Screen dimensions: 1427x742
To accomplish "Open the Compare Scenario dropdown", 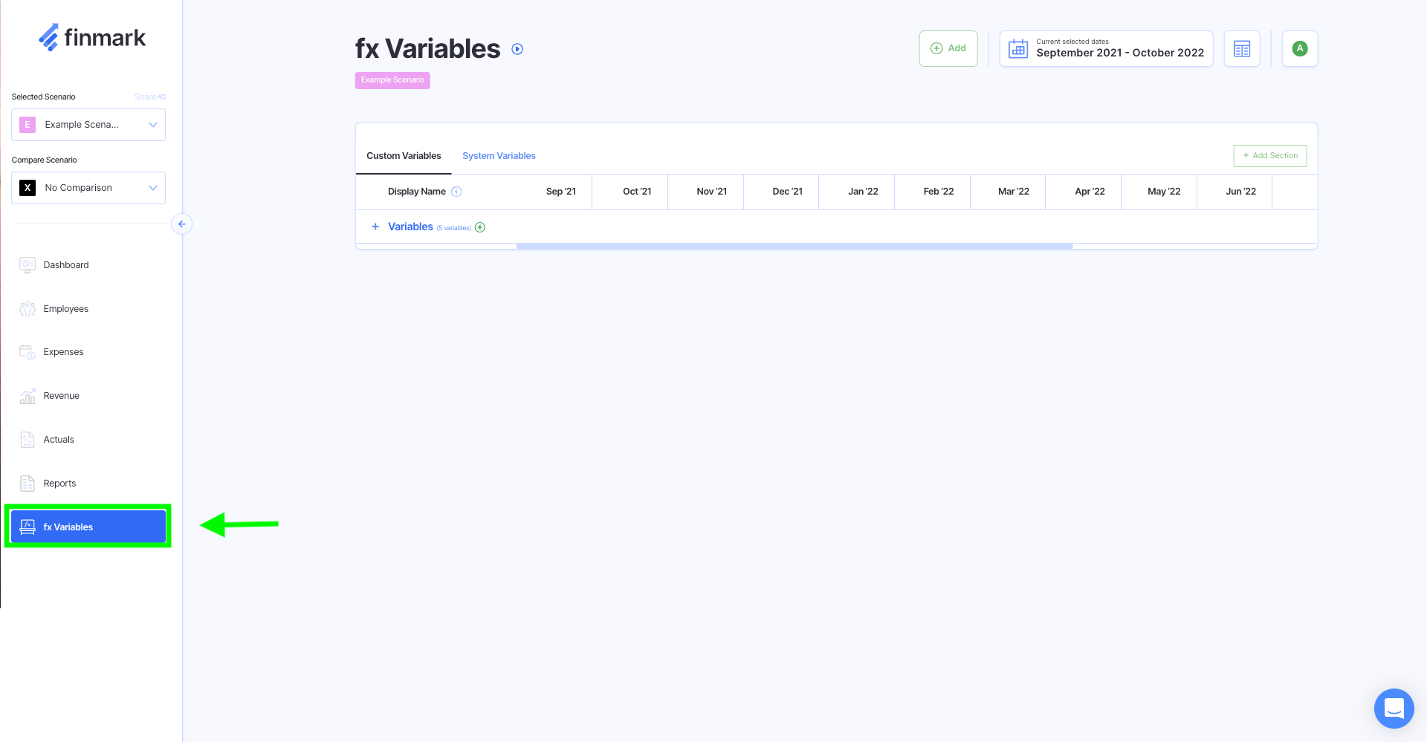I will 88,188.
